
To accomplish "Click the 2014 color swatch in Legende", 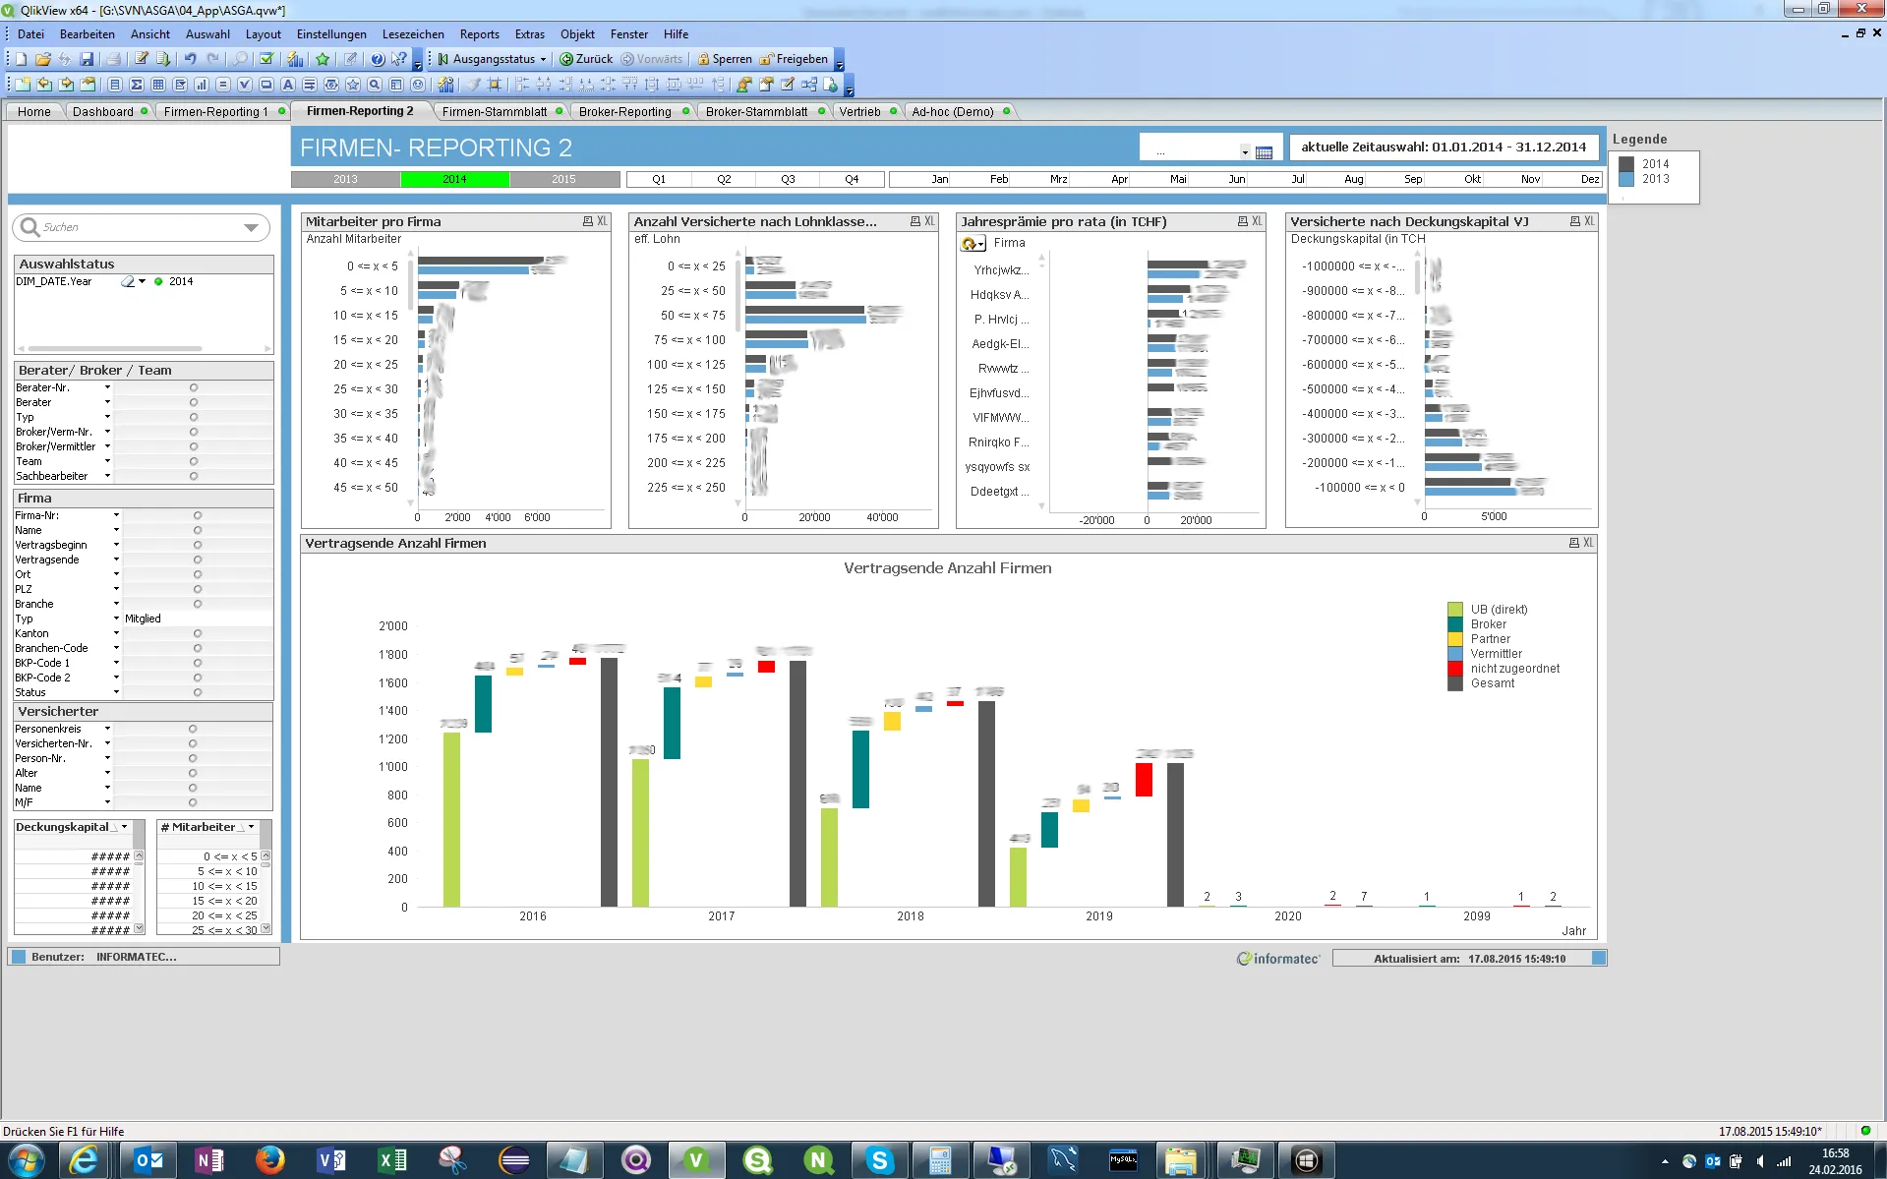I will (1626, 164).
